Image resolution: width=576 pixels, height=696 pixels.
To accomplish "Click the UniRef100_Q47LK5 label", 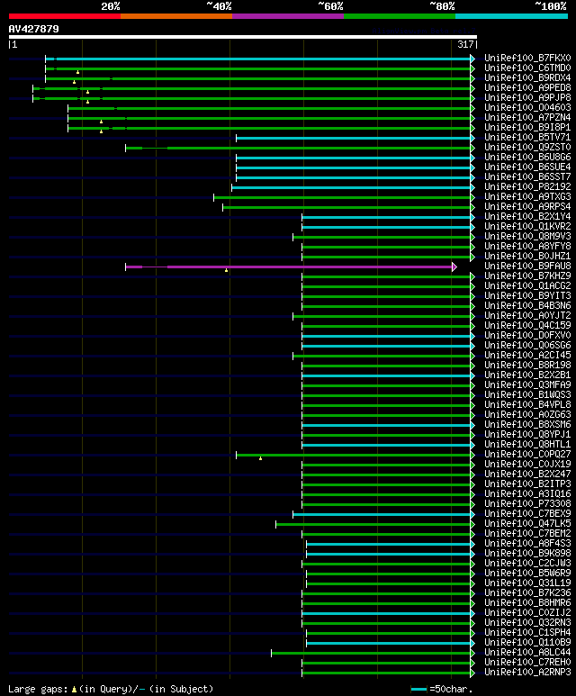I will click(527, 523).
